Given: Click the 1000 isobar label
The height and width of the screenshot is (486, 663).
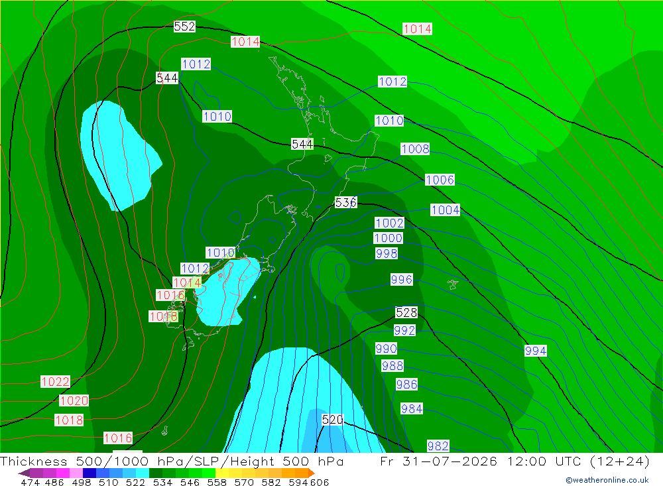Looking at the screenshot, I should [388, 238].
